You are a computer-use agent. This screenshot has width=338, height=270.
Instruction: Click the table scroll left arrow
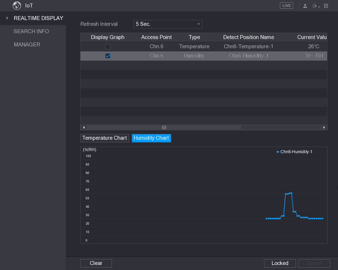click(x=84, y=128)
